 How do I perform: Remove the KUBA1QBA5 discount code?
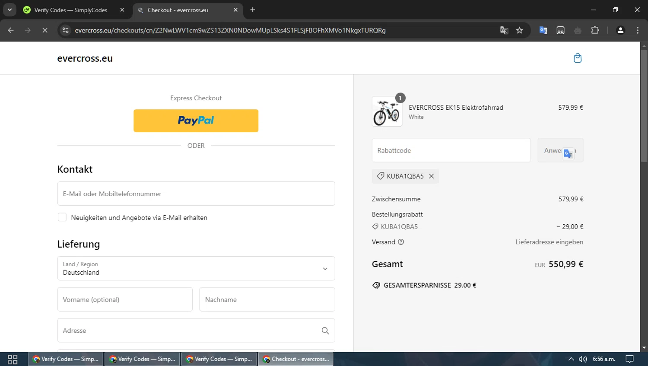[x=431, y=176]
